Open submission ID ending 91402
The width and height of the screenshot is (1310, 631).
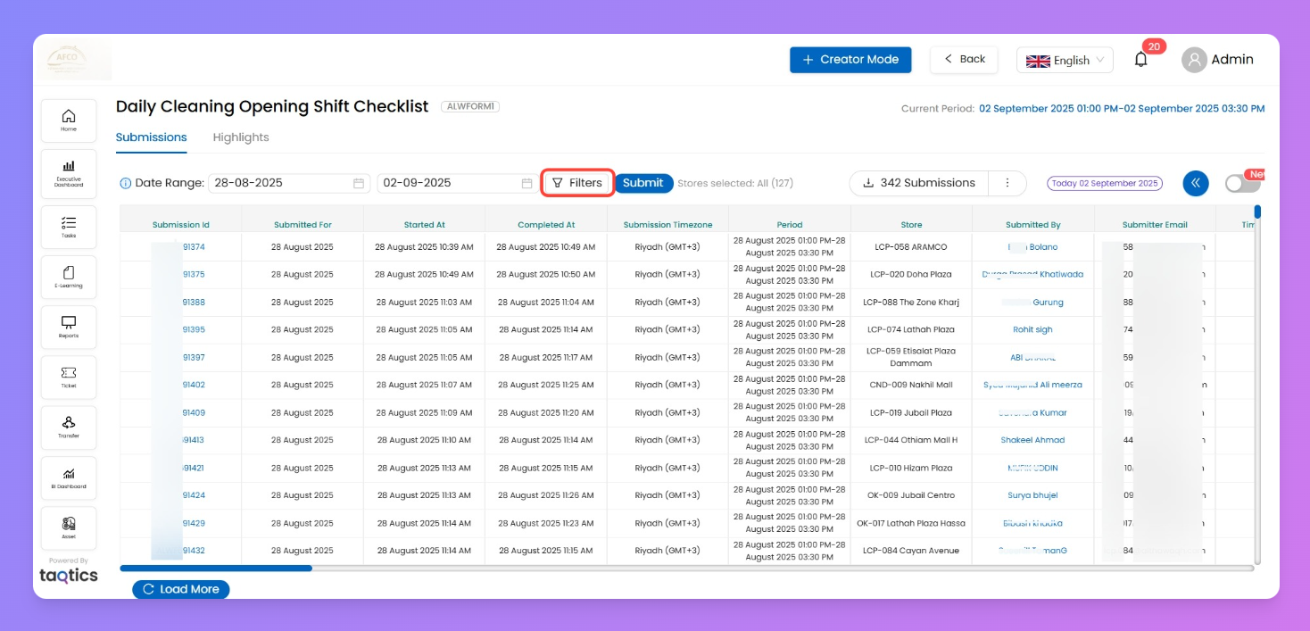point(193,385)
